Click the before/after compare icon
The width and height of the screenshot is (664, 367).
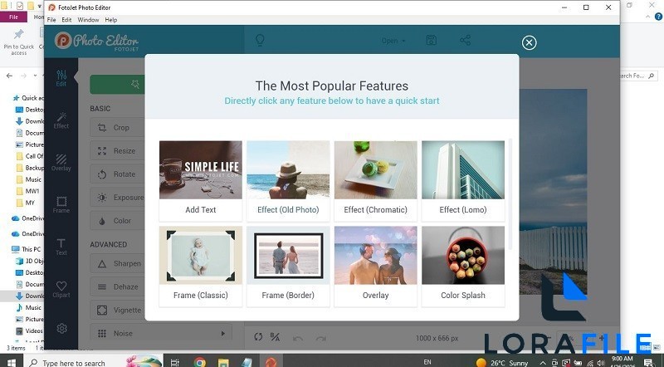(x=275, y=337)
